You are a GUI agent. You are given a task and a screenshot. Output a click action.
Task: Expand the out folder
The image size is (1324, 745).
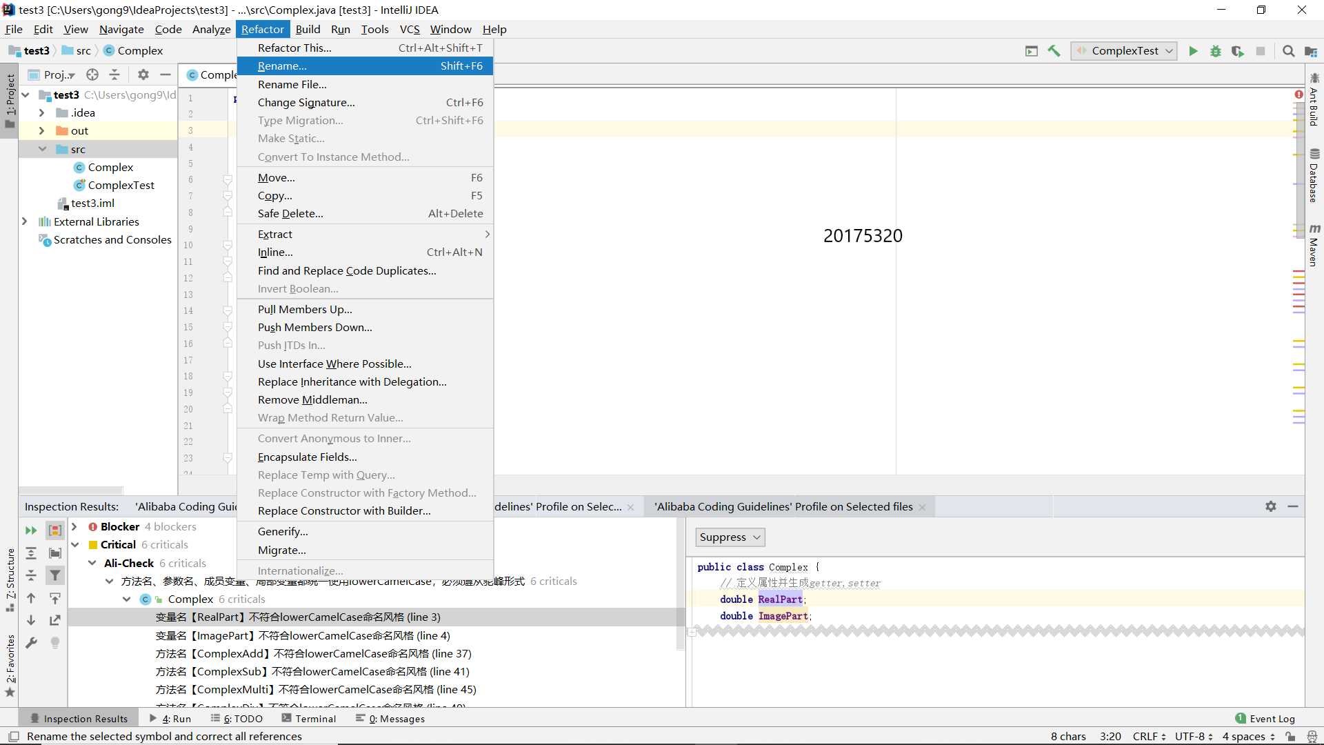click(x=41, y=130)
